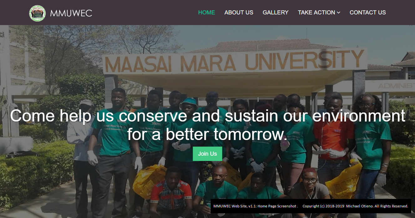Click the kneeling person in plaid shirt
This screenshot has height=218, width=415.
(x=171, y=191)
